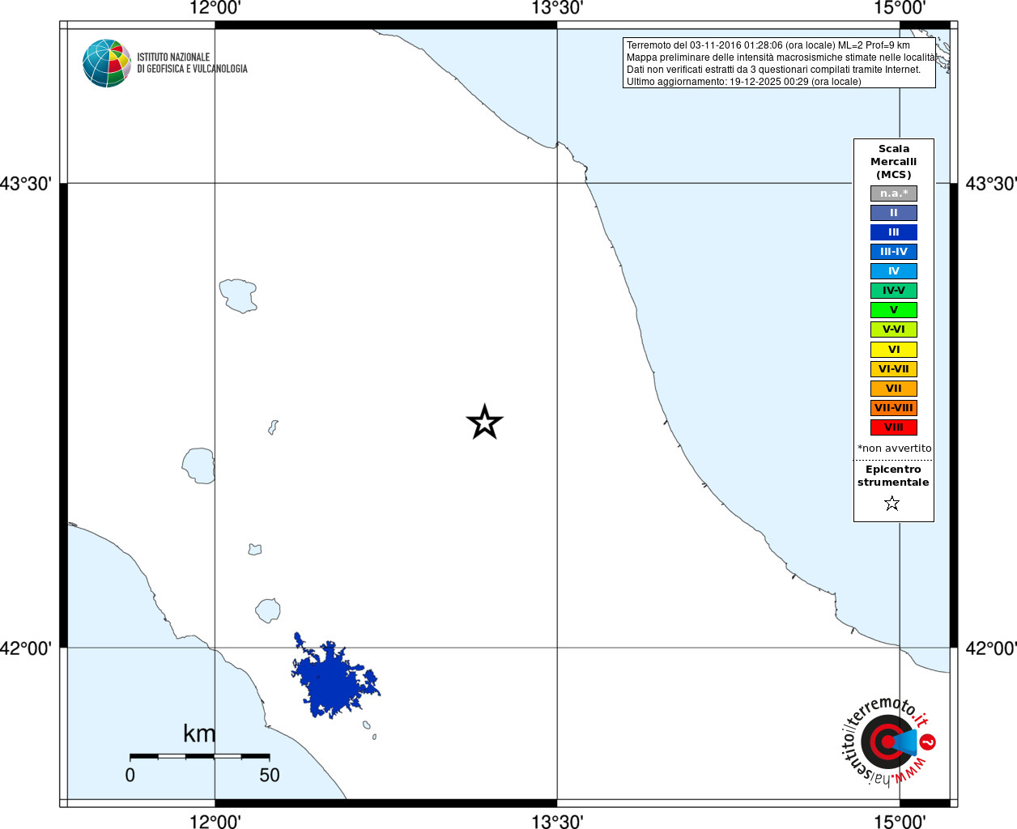Viewport: 1017px width, 829px height.
Task: Select the III legend swatch
Action: (x=894, y=232)
